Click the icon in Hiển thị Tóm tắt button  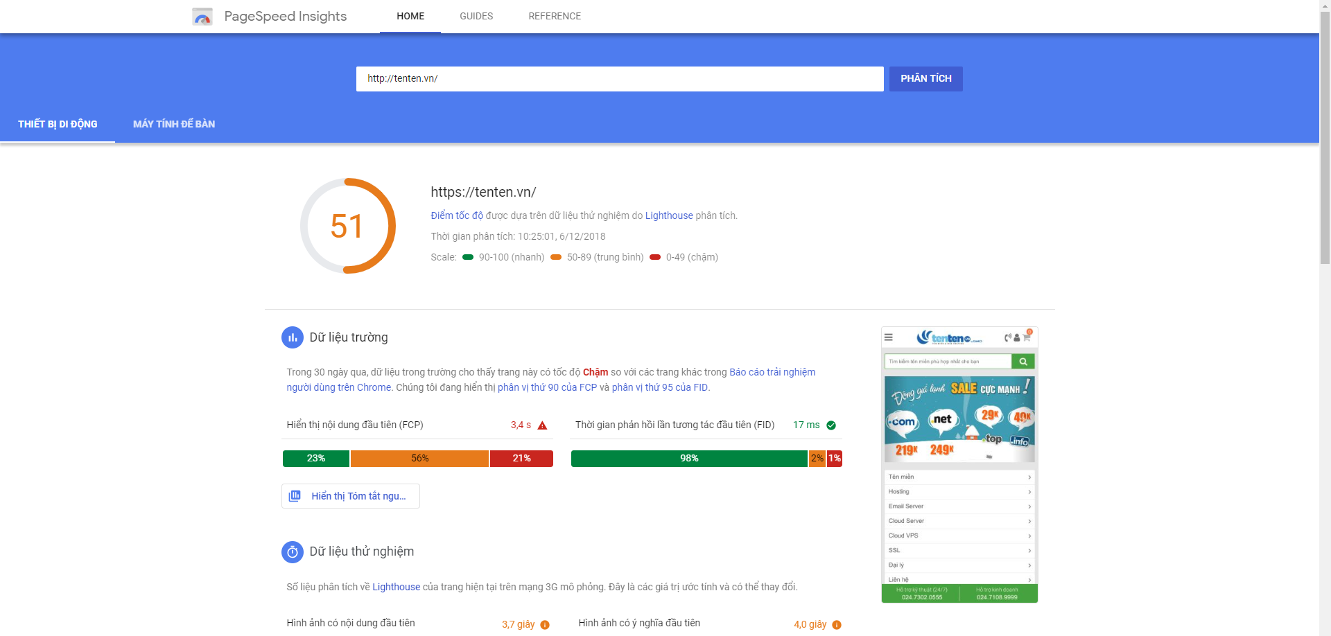click(295, 496)
